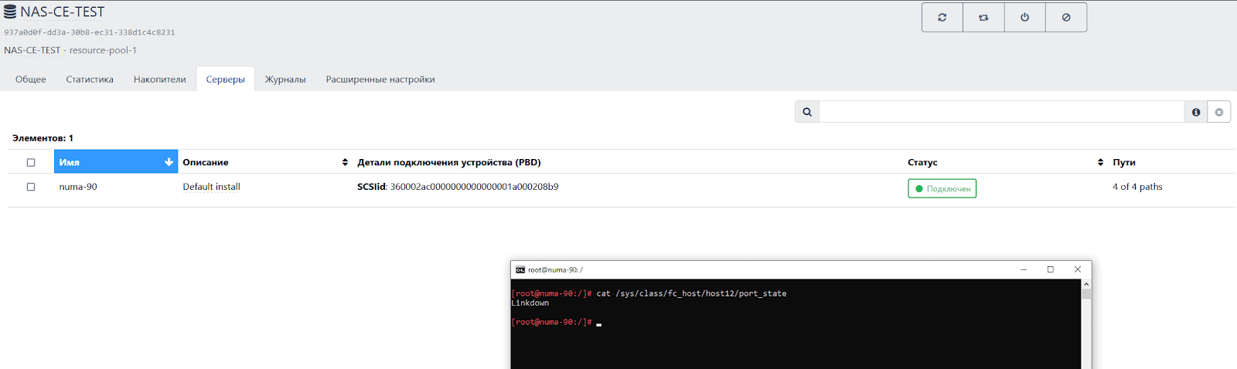Viewport: 1237px width, 369px height.
Task: Check the numa-90 row checkbox
Action: coord(31,187)
